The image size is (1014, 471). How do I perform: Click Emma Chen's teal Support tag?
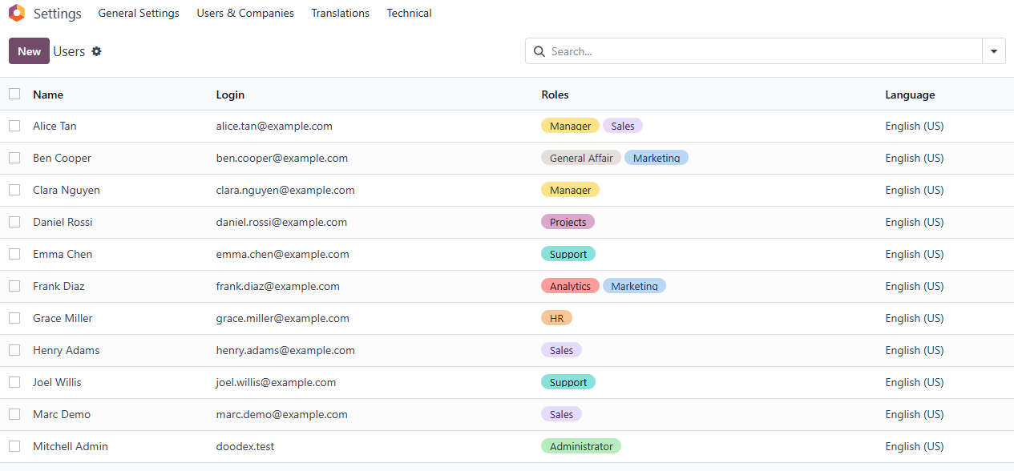tap(568, 254)
